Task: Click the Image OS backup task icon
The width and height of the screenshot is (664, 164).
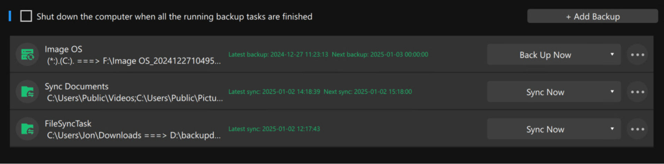Action: (x=27, y=55)
